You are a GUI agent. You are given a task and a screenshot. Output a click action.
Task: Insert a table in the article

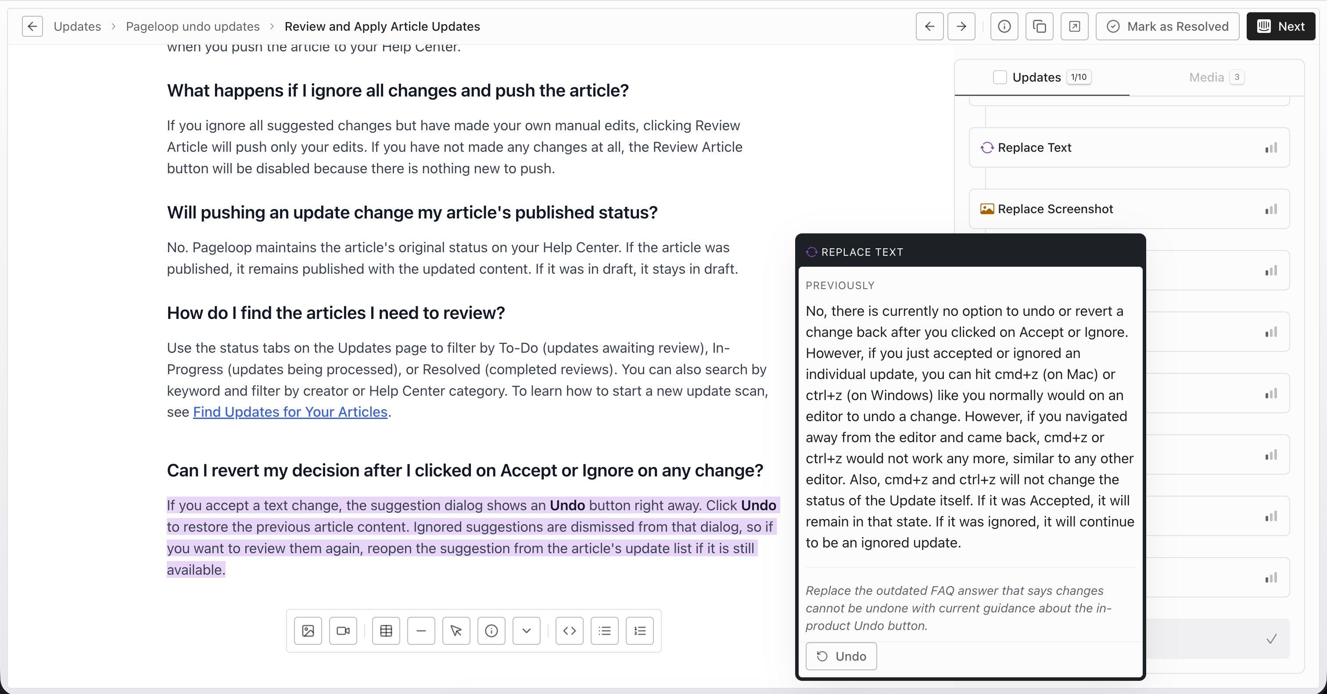pyautogui.click(x=386, y=631)
